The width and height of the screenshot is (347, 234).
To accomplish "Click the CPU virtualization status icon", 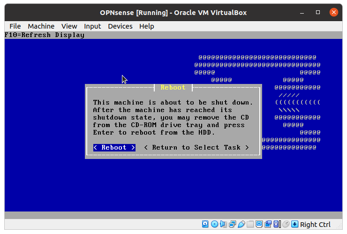I will (x=277, y=224).
